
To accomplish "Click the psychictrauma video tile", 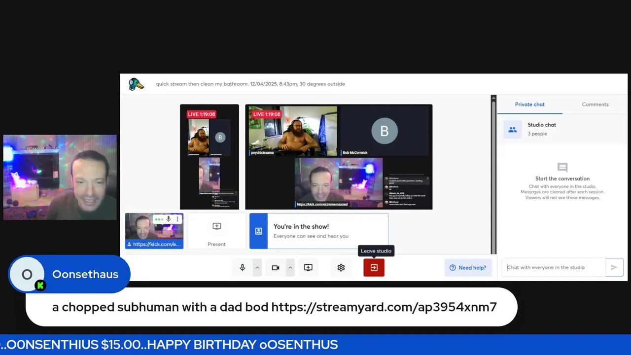I will pyautogui.click(x=293, y=131).
